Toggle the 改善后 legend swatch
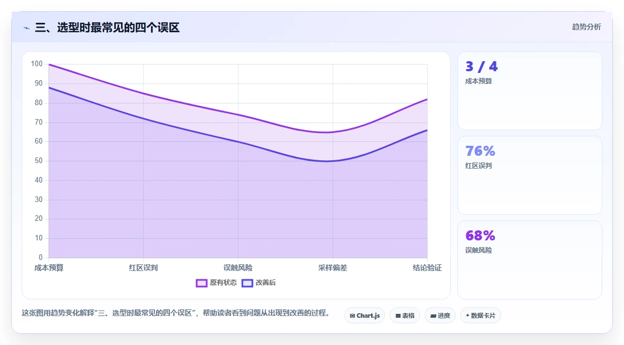This screenshot has height=345, width=624. point(247,283)
